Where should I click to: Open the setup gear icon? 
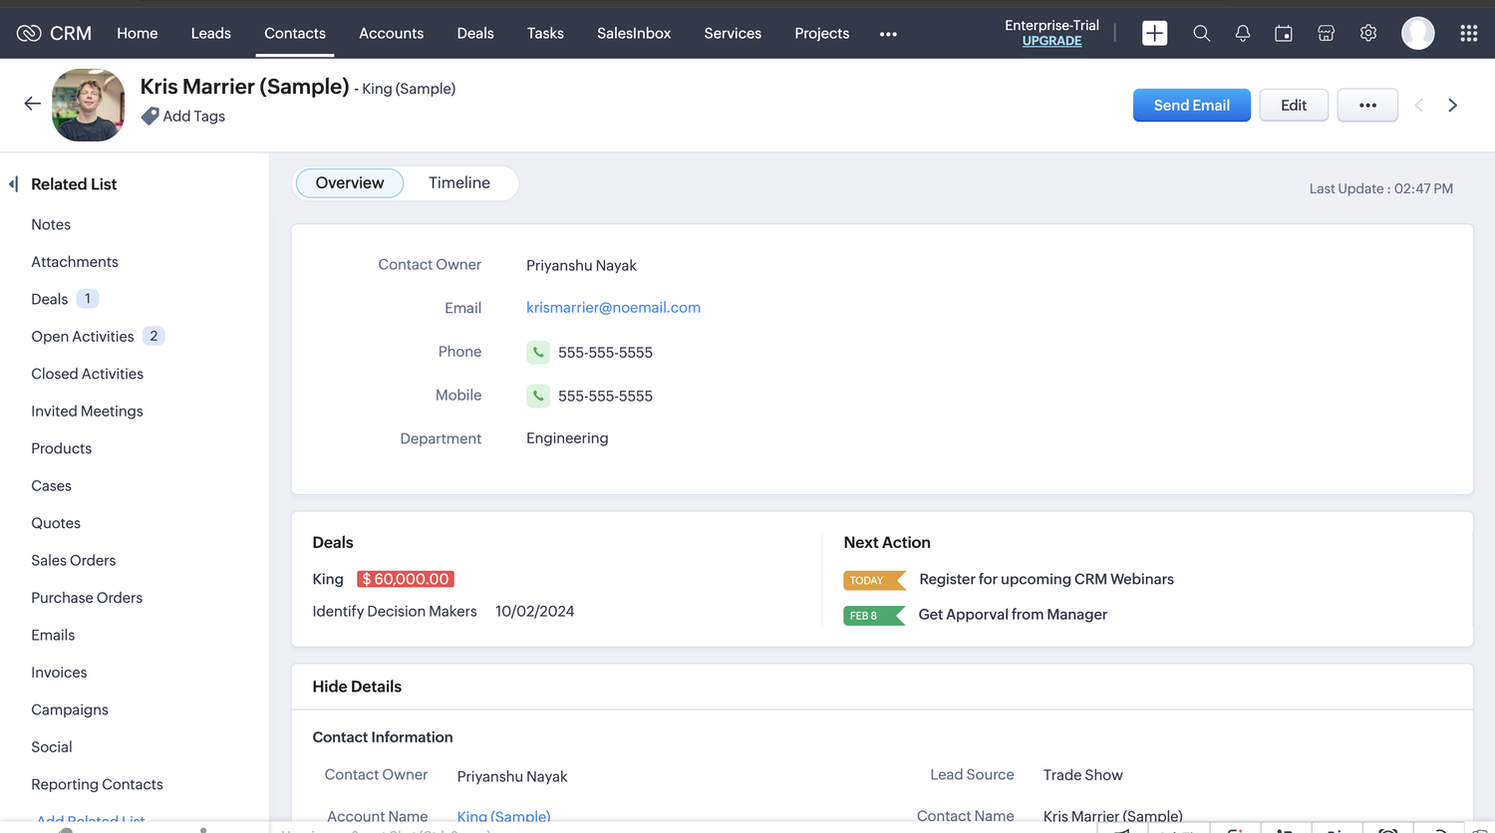[1368, 33]
